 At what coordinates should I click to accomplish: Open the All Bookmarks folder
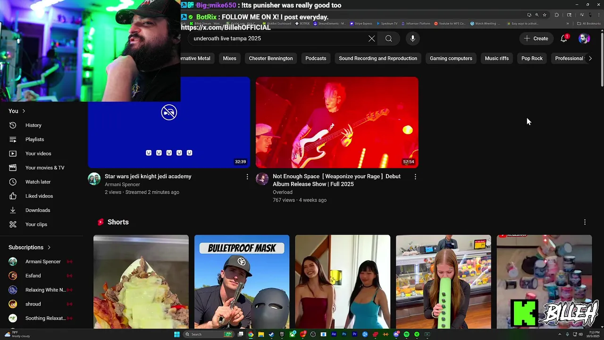[589, 24]
